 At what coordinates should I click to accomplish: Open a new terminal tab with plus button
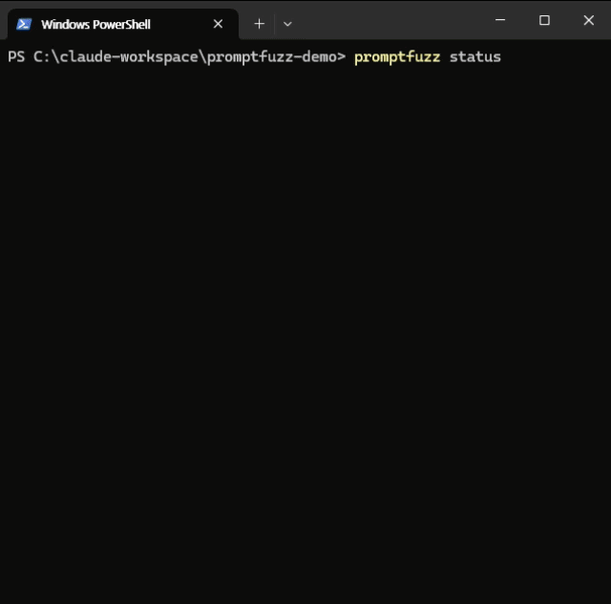(259, 24)
